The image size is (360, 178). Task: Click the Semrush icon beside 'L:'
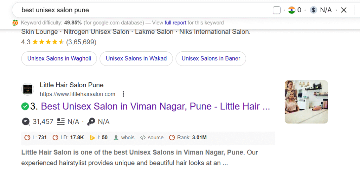(x=27, y=138)
